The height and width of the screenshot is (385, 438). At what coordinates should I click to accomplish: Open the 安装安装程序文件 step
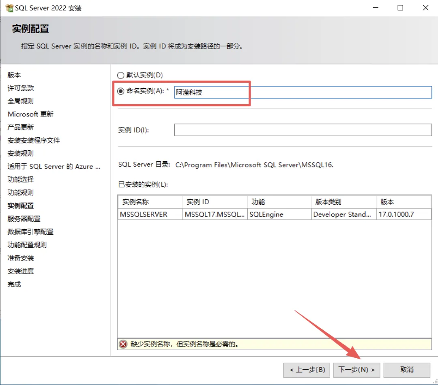pyautogui.click(x=34, y=140)
